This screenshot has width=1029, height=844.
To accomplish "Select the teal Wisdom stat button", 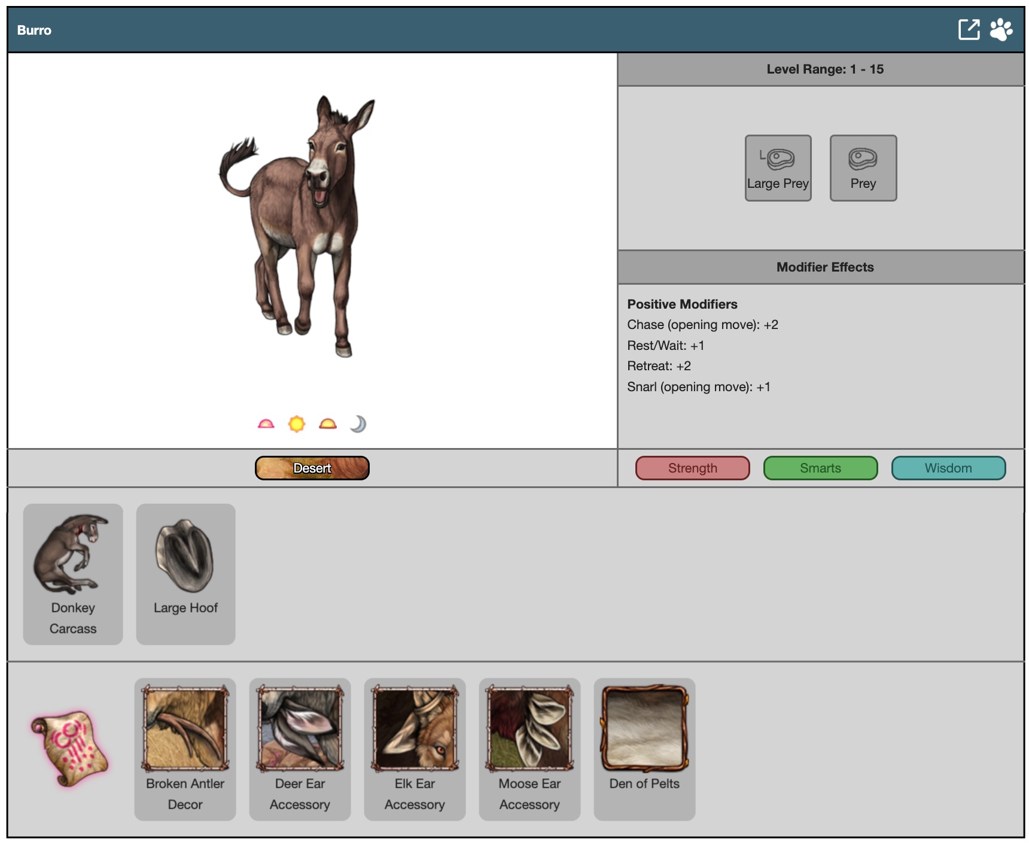I will pos(948,468).
